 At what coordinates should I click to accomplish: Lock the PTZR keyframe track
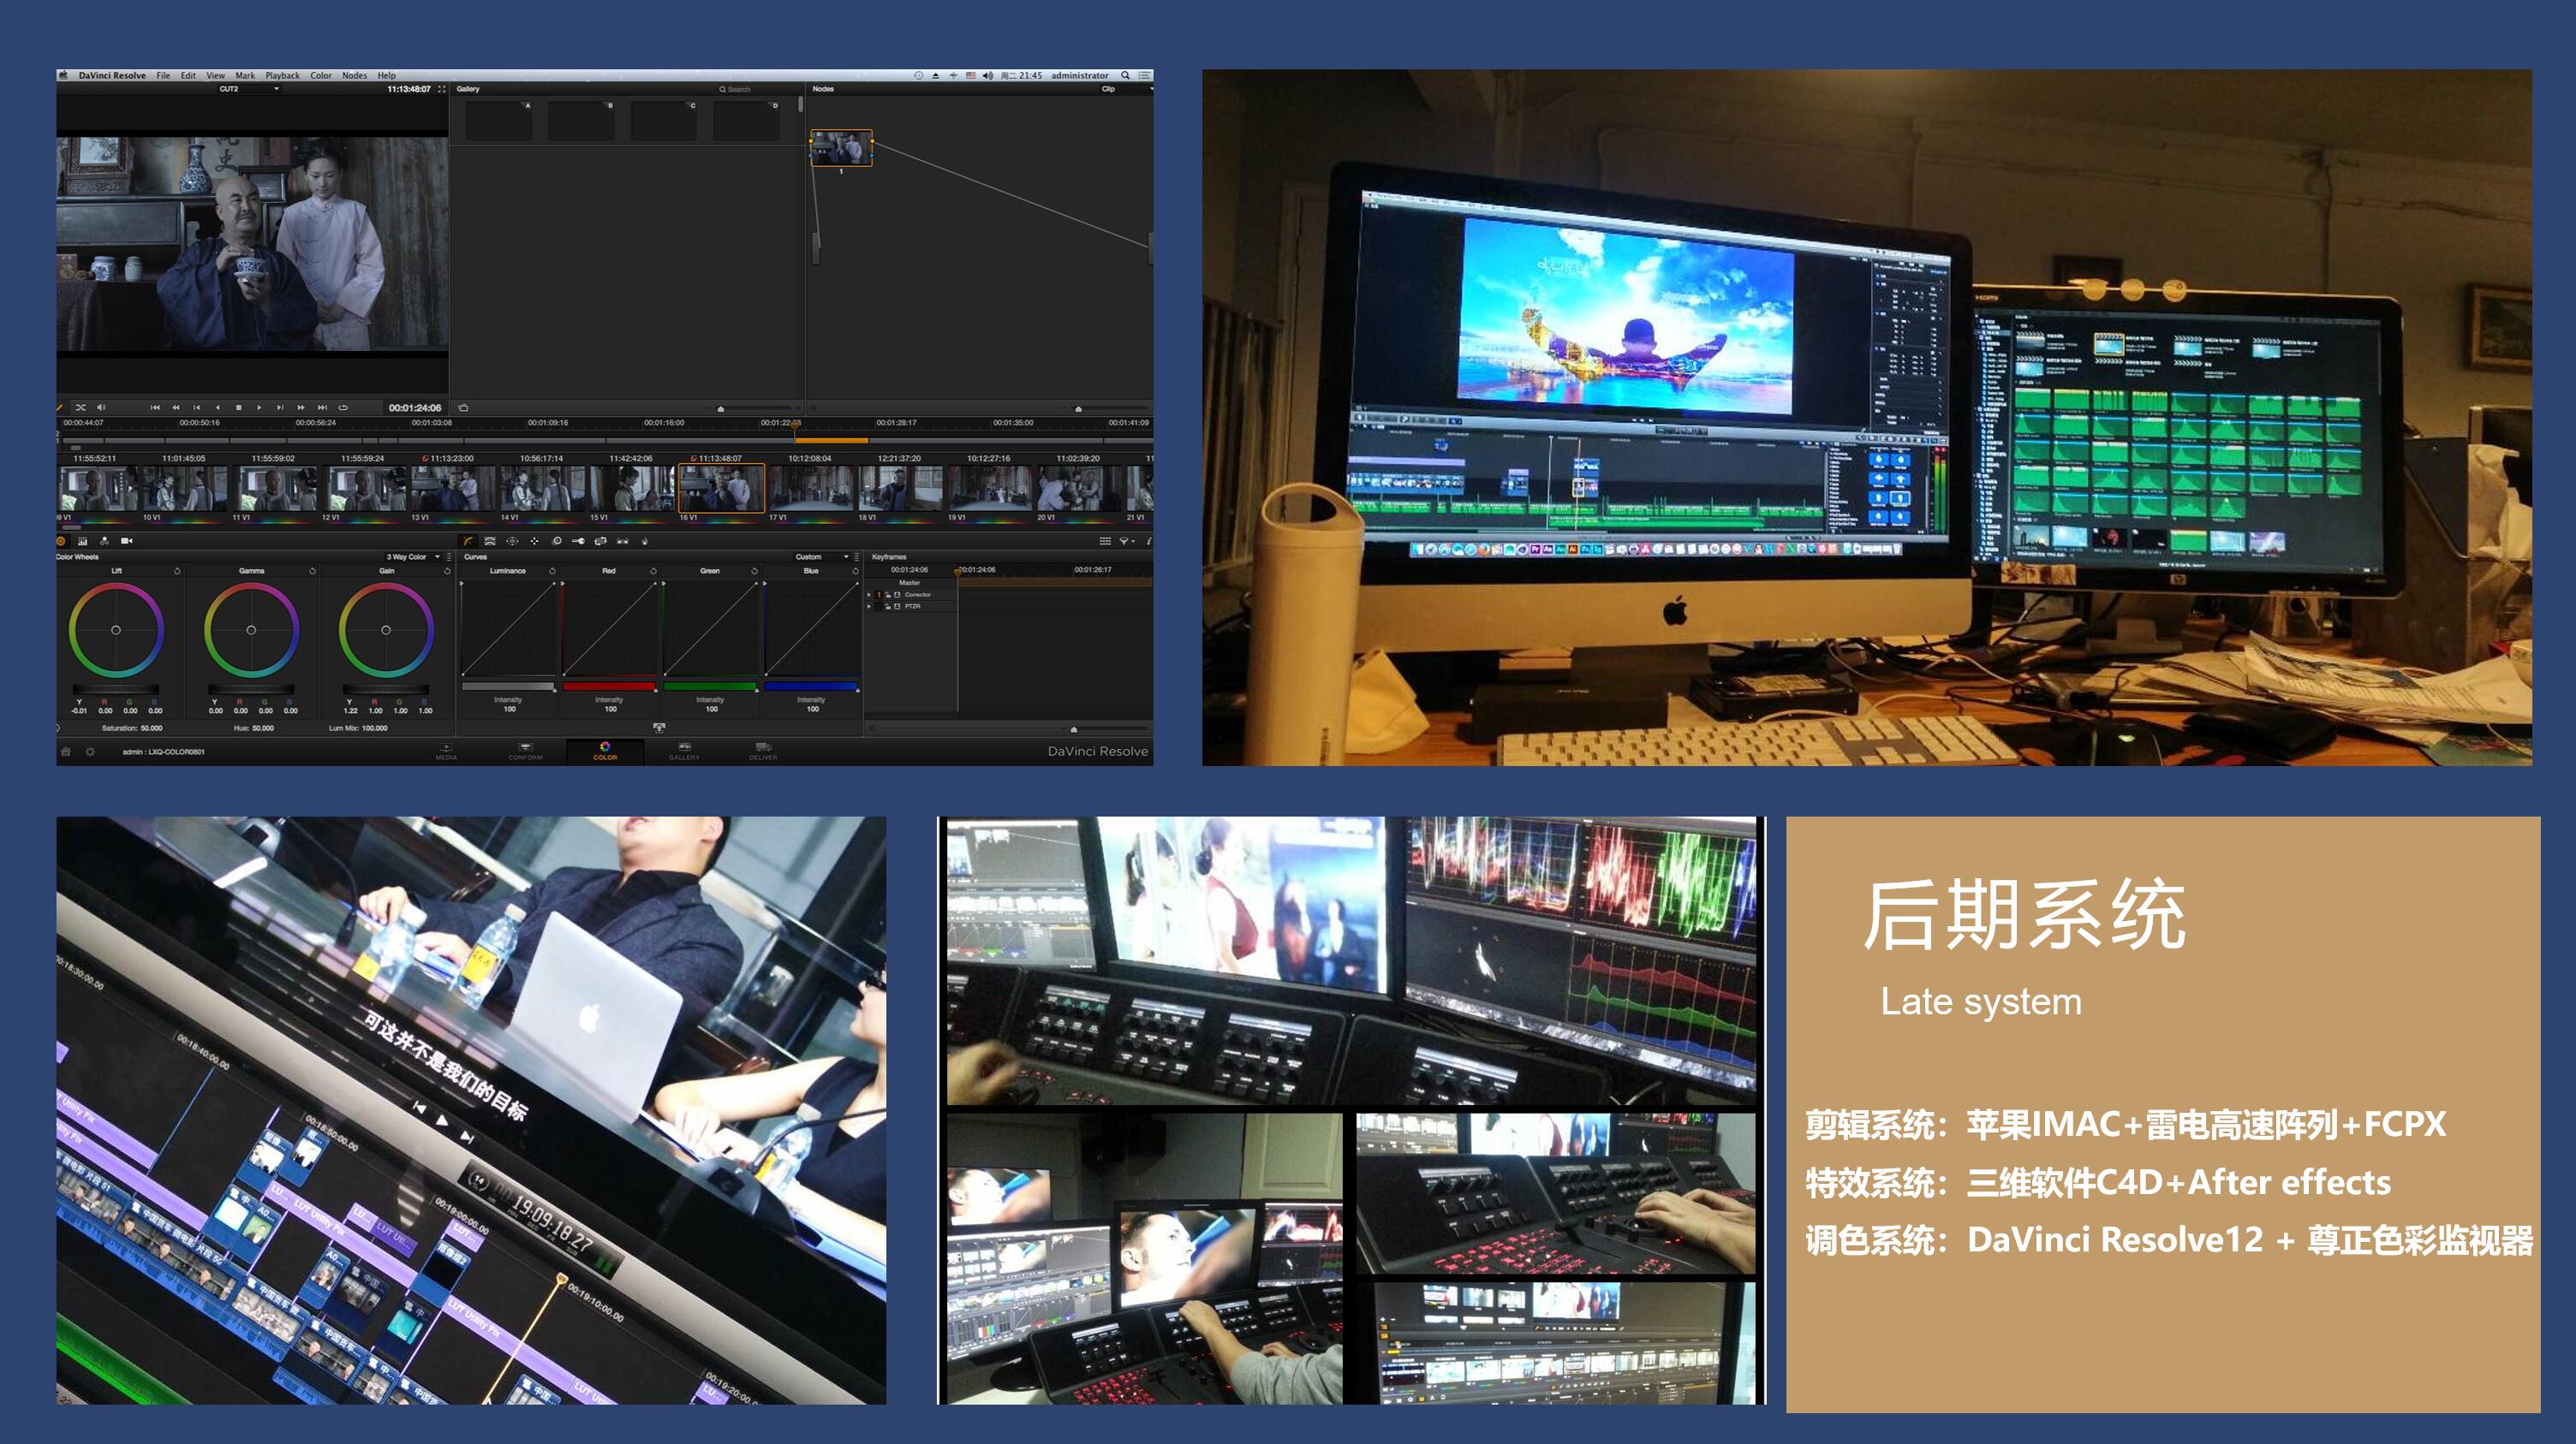click(x=888, y=607)
